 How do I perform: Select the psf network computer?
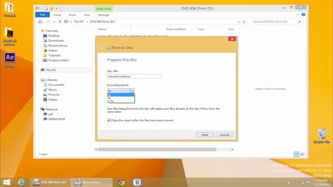tap(50, 114)
